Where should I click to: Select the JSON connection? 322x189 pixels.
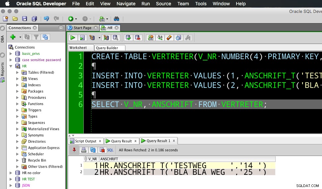[26, 185]
